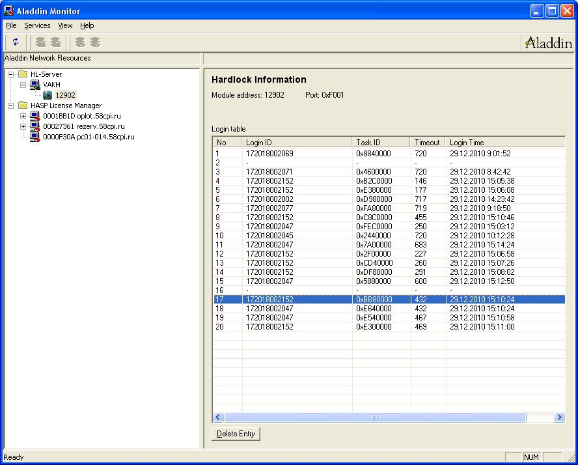The image size is (578, 465).
Task: Expand the 0001BB1D oplot.58cpi.ru node
Action: click(x=23, y=116)
